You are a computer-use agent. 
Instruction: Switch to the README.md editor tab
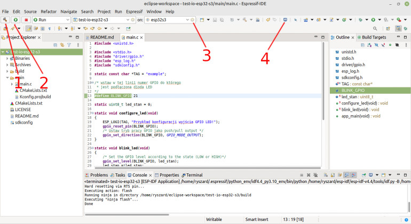pos(102,37)
